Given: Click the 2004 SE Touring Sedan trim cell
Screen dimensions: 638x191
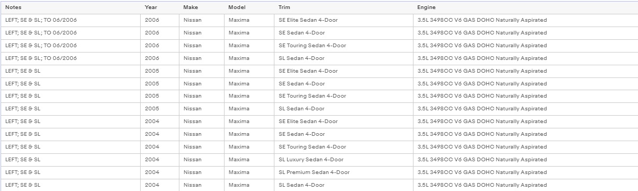Looking at the screenshot, I should (x=343, y=147).
